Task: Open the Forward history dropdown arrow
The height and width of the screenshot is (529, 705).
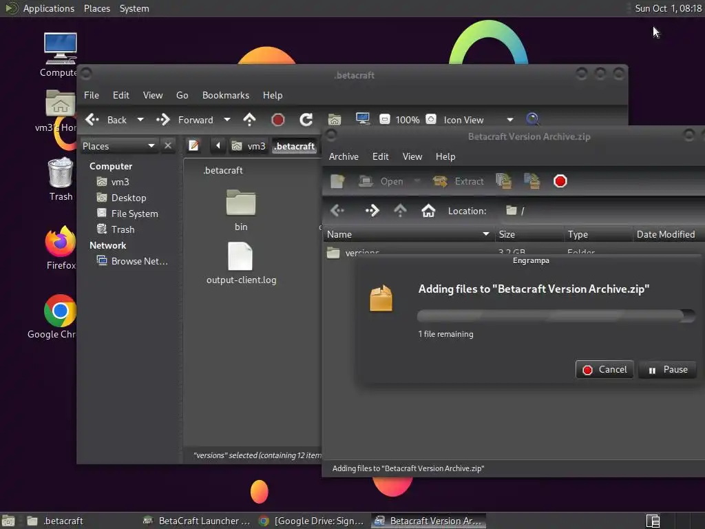Action: click(x=227, y=120)
